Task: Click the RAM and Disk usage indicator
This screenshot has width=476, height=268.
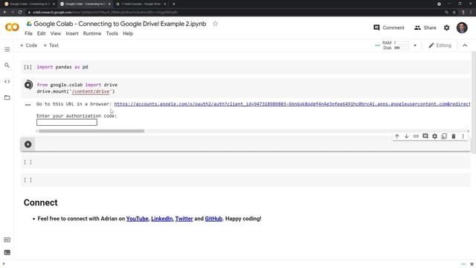Action: 396,45
